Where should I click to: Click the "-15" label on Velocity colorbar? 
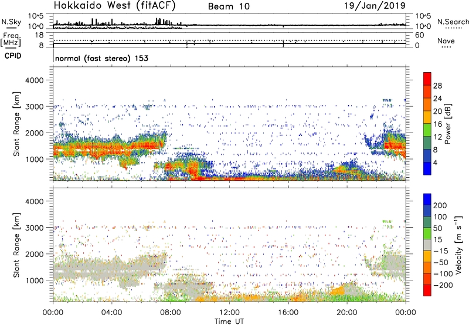pyautogui.click(x=441, y=250)
